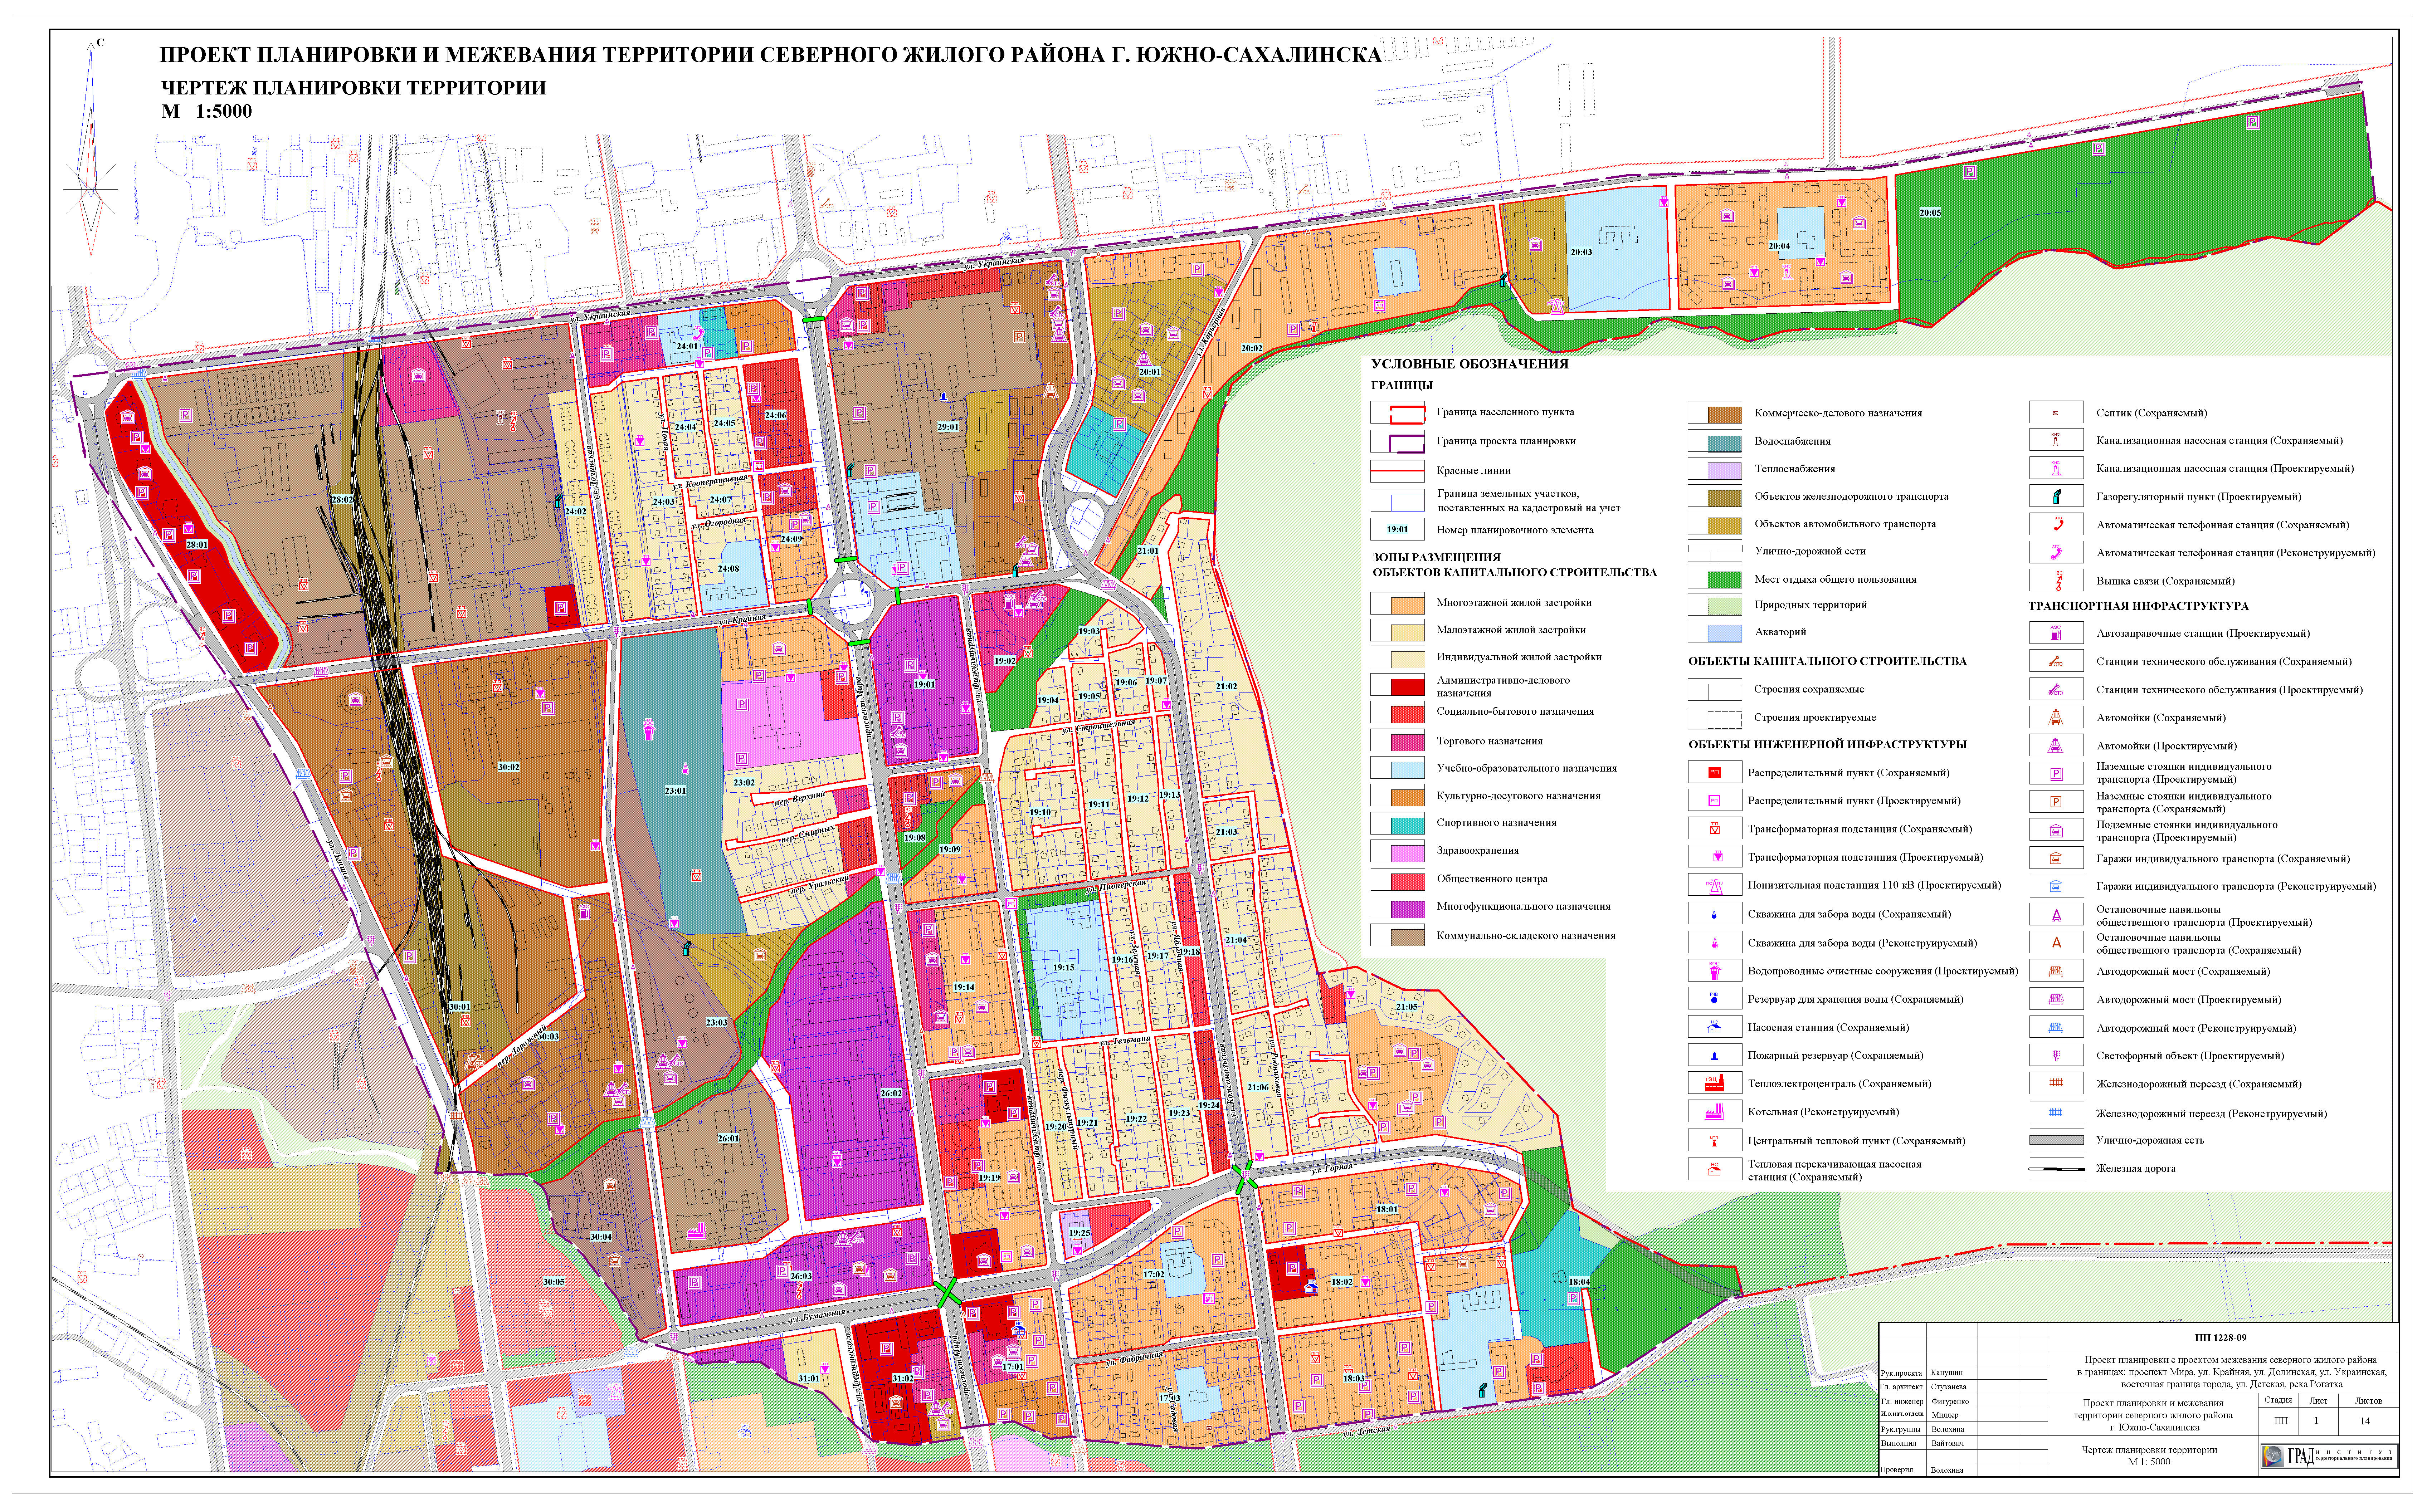The width and height of the screenshot is (2427, 1512).
Task: Click the УСЛОВНЫЕ ОБОЗНАЧЕНИЯ legend heading
Action: [x=1470, y=364]
